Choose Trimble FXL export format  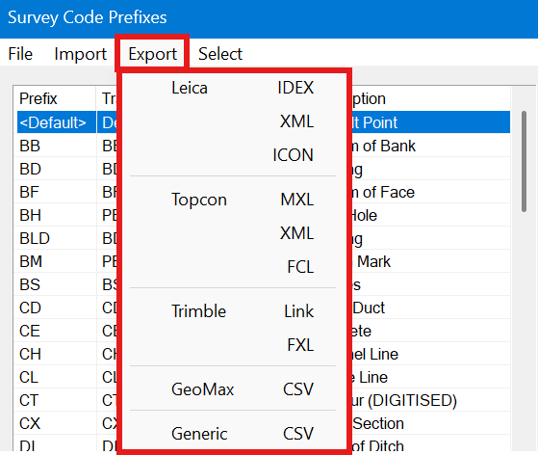pos(234,345)
